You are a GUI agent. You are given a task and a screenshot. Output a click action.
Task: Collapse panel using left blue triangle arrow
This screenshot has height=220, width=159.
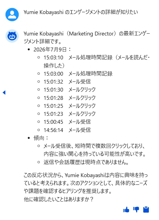[4, 92]
